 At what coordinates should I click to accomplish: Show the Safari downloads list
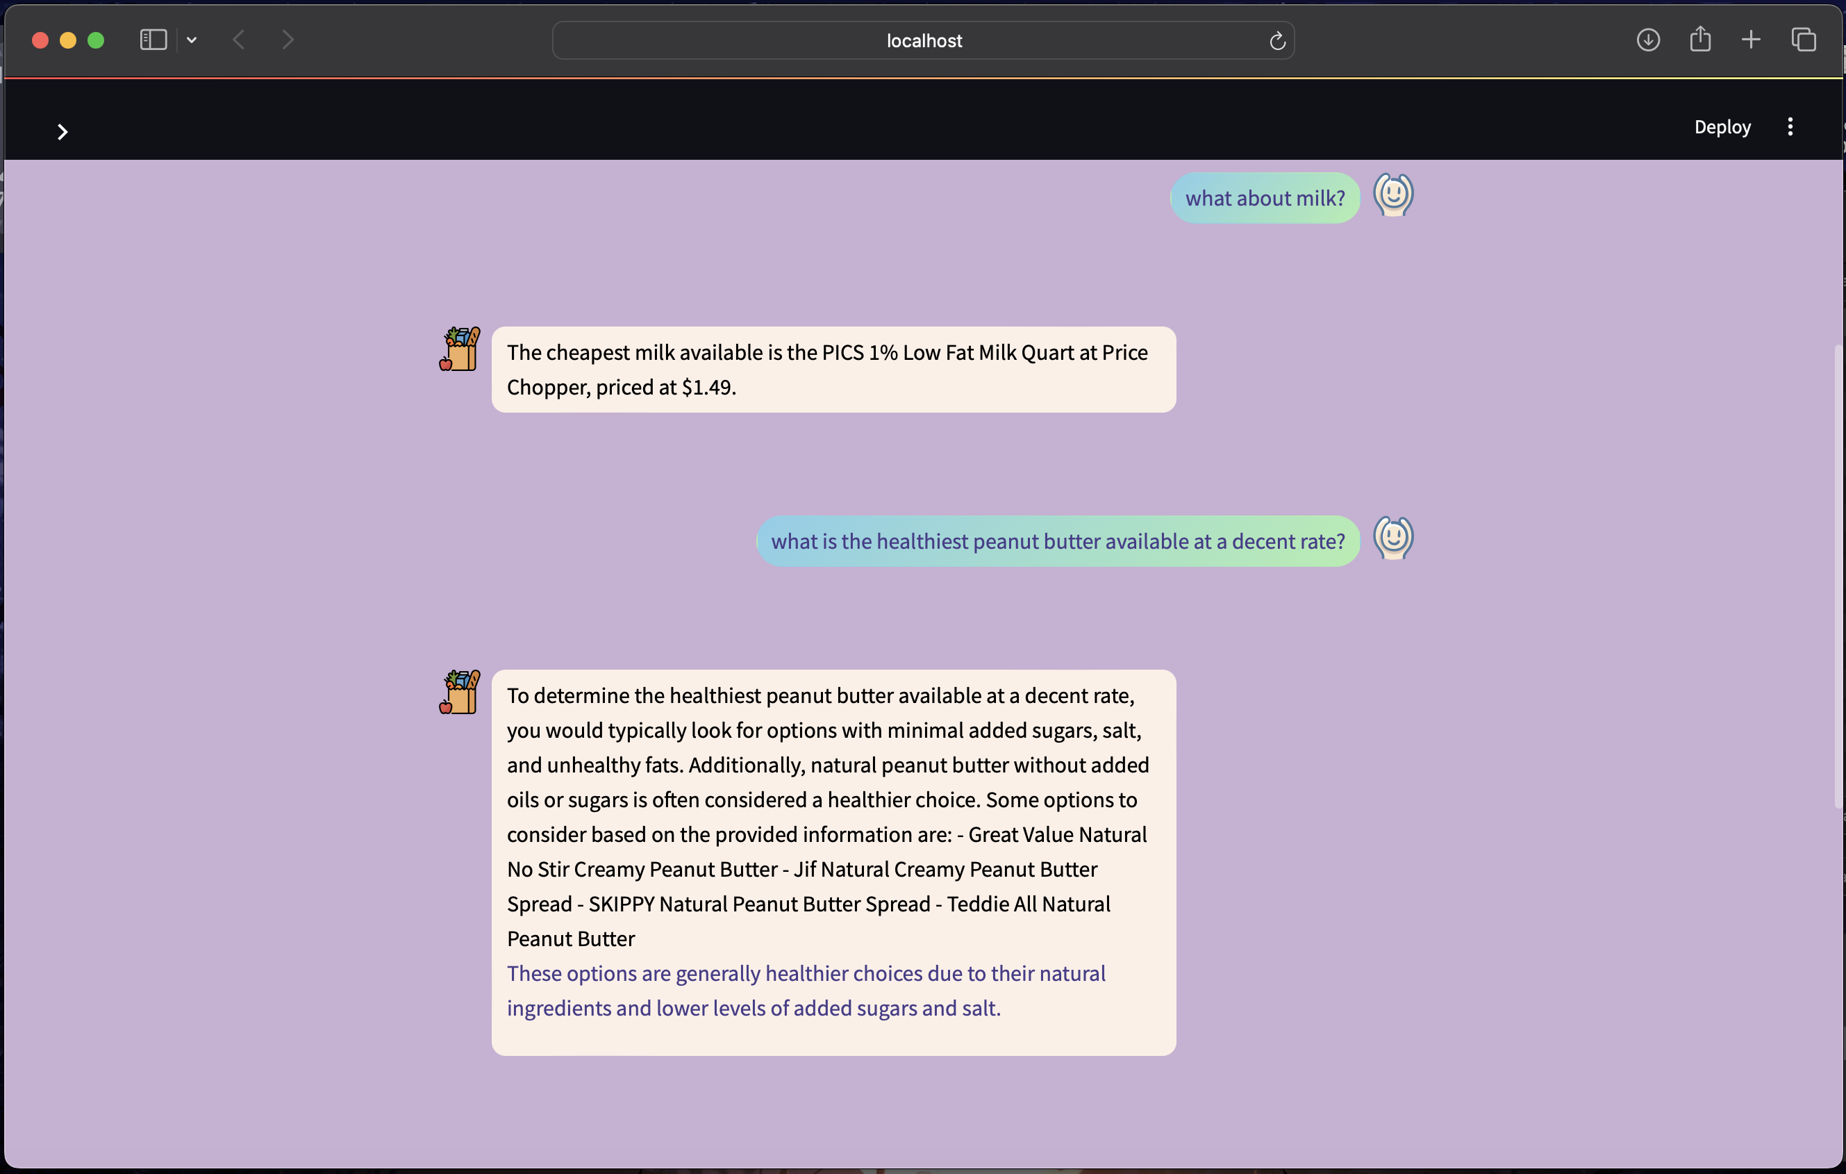point(1648,40)
